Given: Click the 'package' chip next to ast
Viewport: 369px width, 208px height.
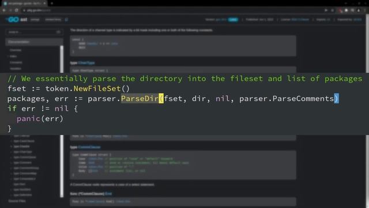Looking at the screenshot, I should [x=35, y=20].
